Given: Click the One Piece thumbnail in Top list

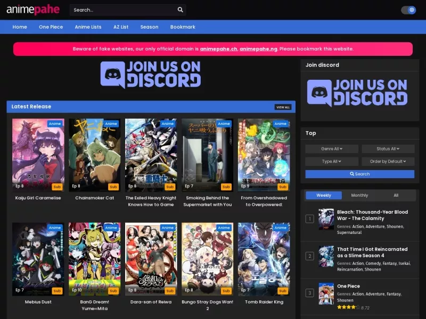Looking at the screenshot, I should coord(326,293).
